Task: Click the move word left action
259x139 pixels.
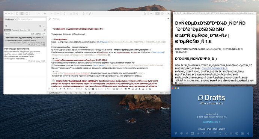Action: 70,89
